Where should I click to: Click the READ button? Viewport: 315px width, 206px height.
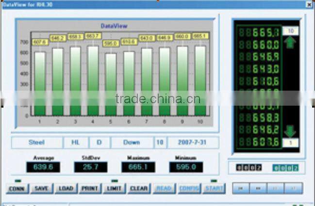(x=164, y=188)
